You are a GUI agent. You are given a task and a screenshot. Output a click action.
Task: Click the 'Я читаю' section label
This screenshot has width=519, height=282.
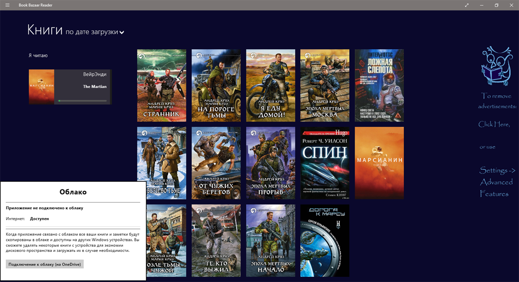tap(38, 56)
